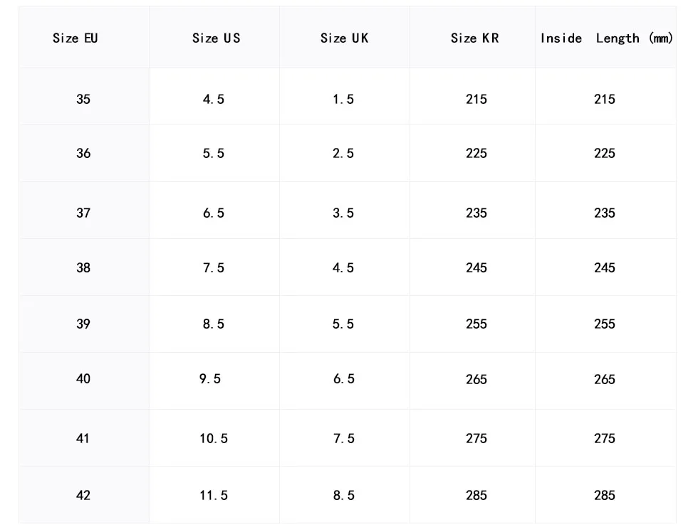This screenshot has width=698, height=527.
Task: Select US size 4.5 cell
Action: click(213, 100)
